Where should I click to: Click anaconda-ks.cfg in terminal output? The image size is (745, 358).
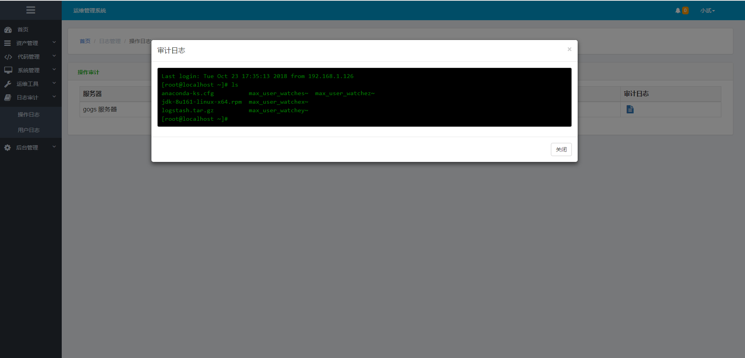188,93
